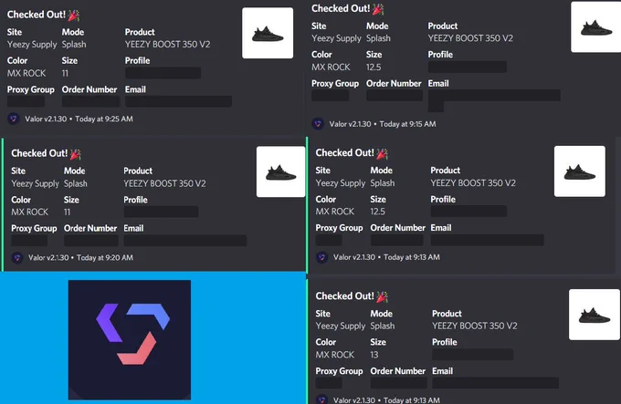Click 'Valor v2.1.30 • Today at 9:20 AM' footer
Screen dimensions: 621x404
[x=80, y=258]
